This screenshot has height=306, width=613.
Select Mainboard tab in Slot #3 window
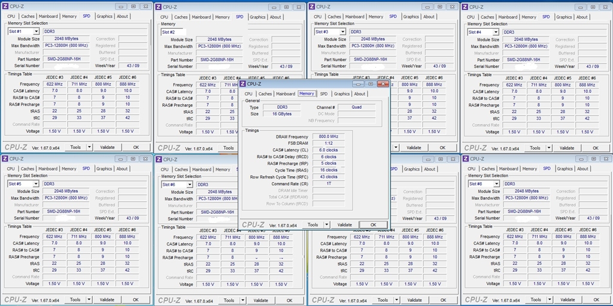coord(354,17)
